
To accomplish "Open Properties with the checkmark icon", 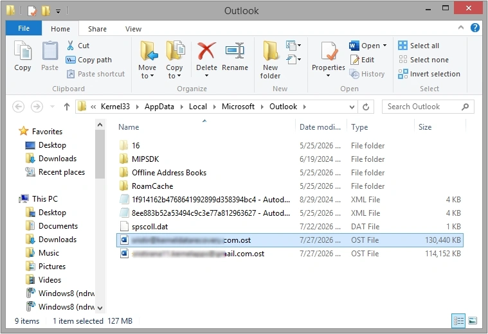I will pos(329,51).
